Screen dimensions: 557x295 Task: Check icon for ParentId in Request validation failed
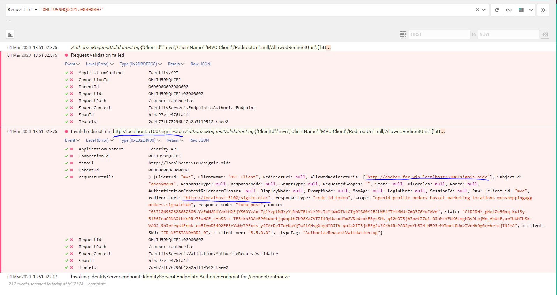67,87
